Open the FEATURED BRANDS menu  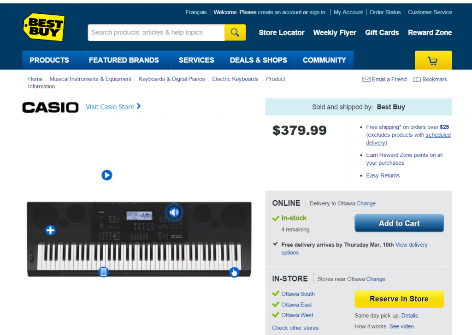pyautogui.click(x=124, y=60)
